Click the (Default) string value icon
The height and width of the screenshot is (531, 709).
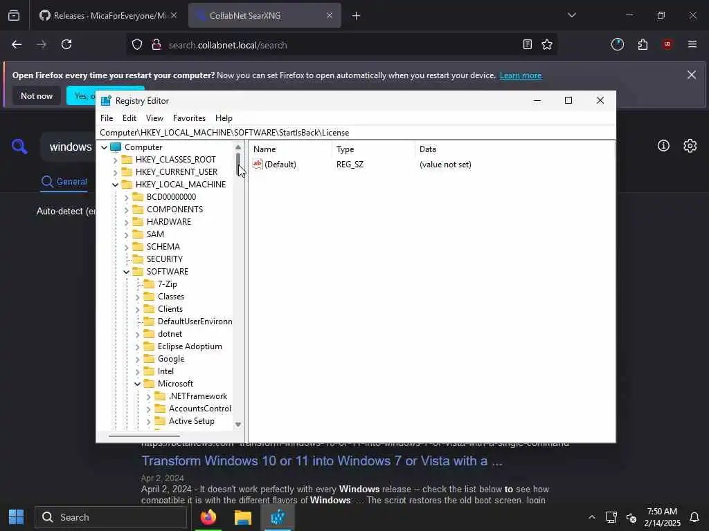(258, 165)
